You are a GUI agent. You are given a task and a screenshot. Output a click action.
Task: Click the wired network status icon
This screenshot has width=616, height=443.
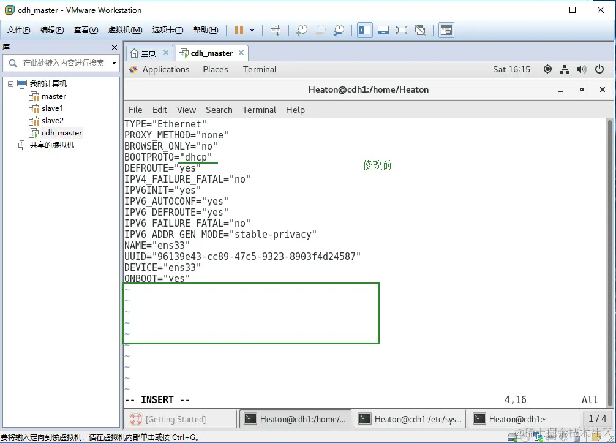(x=565, y=70)
